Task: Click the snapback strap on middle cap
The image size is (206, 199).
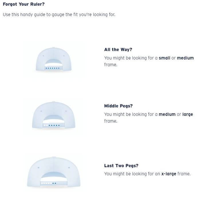Action: pos(54,125)
